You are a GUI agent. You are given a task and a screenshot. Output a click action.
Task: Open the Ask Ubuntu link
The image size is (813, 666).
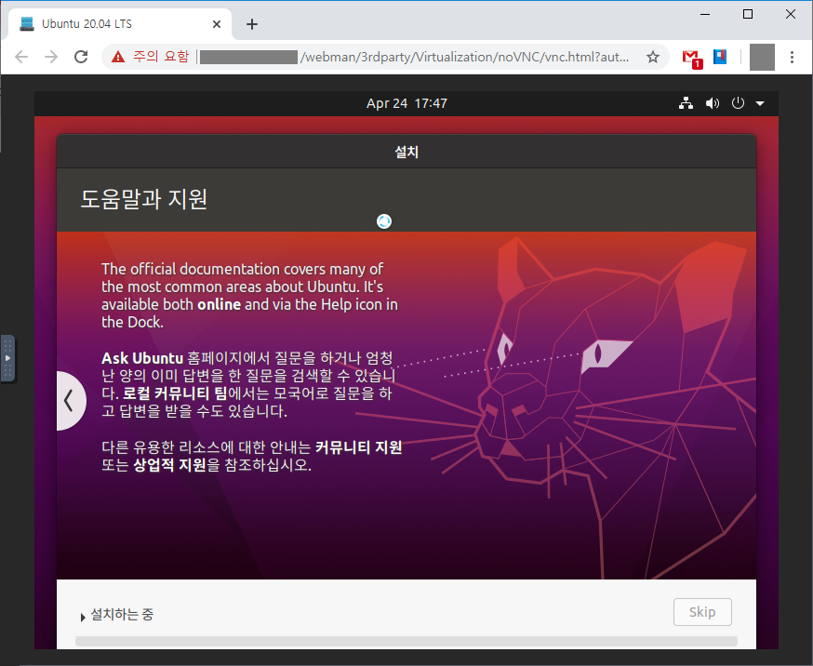(142, 358)
